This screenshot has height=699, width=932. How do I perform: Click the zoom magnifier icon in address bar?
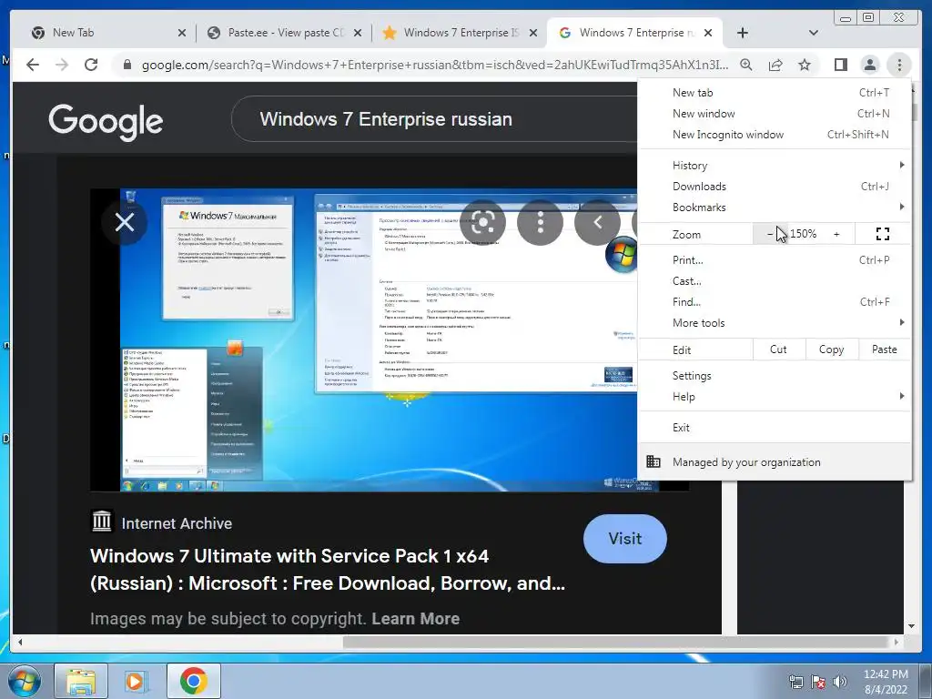click(x=746, y=65)
